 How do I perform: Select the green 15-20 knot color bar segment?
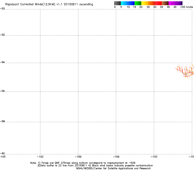(138, 3)
